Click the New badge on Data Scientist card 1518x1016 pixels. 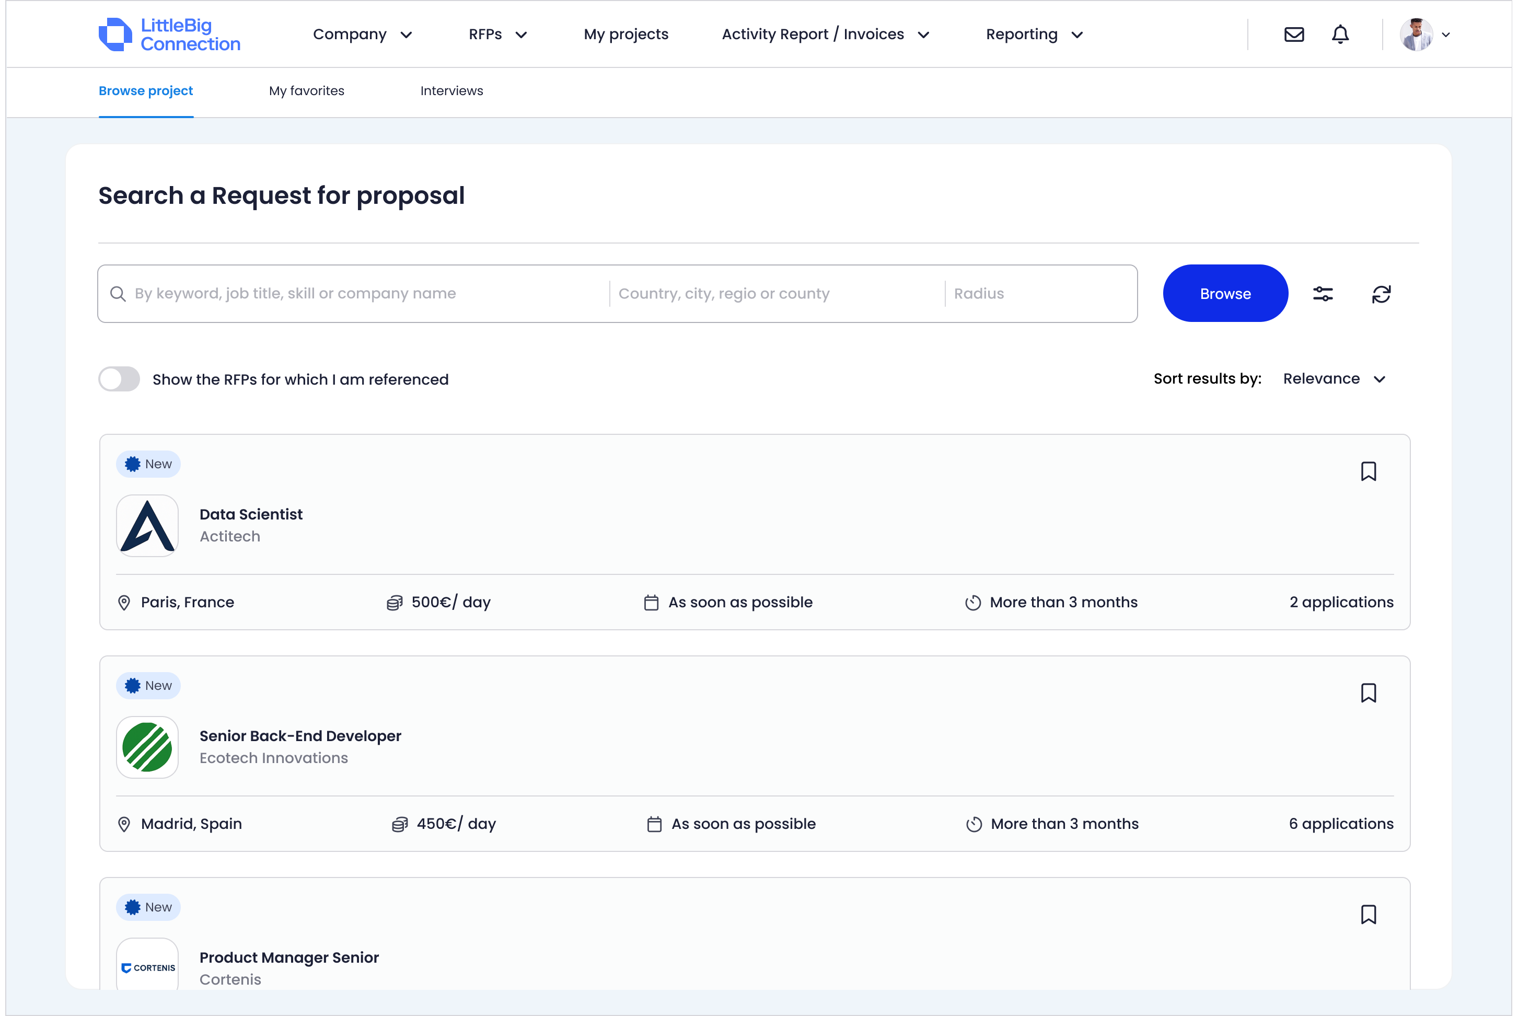[x=148, y=464]
